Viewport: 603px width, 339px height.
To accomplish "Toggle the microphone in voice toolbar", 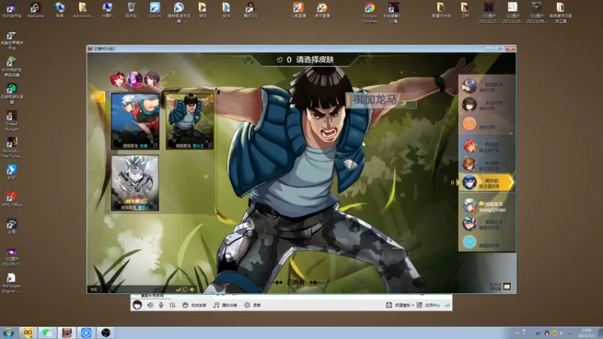I will click(x=161, y=305).
